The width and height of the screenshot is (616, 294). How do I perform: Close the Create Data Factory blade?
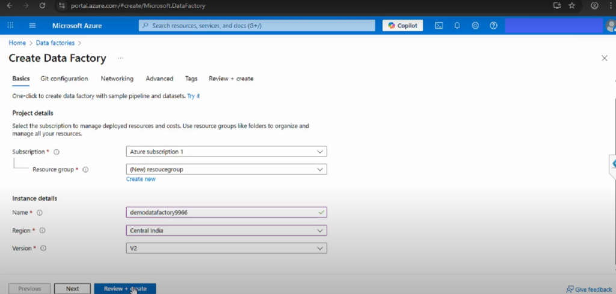[x=604, y=58]
